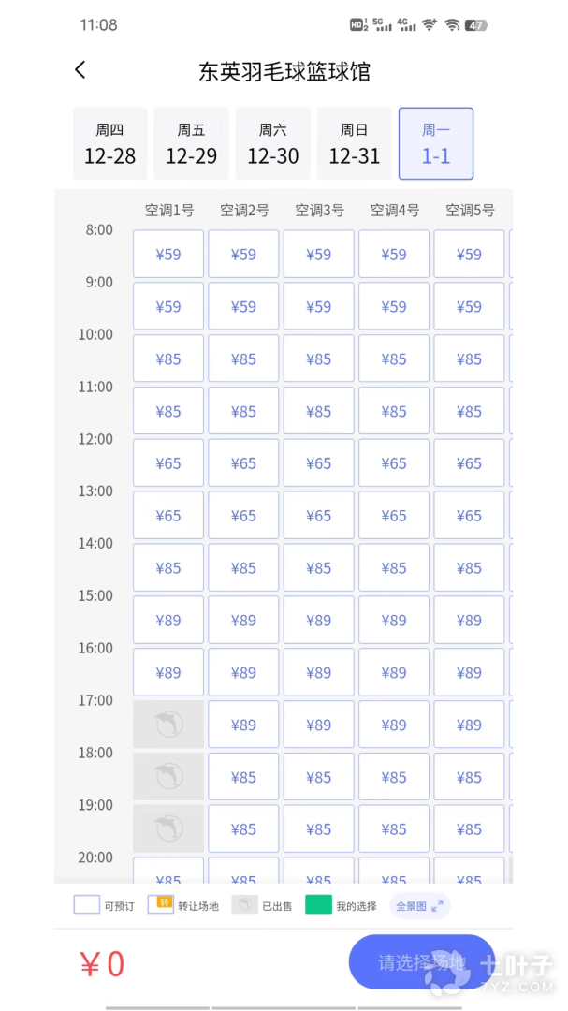Image resolution: width=568 pixels, height=1011 pixels.
Task: Select 17:00 ¥89 slot on 空调2号
Action: pyautogui.click(x=243, y=725)
